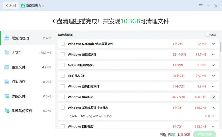The width and height of the screenshot is (222, 137).
Task: Switch to the 重复文件 category
Action: [27, 67]
